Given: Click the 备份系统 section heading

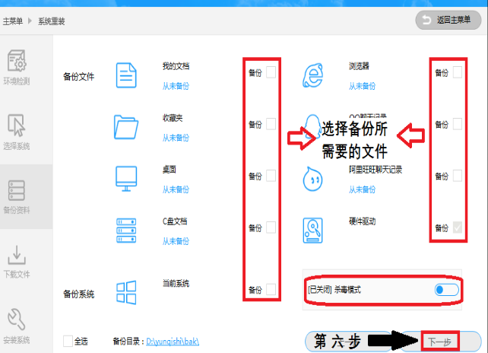Looking at the screenshot, I should click(78, 294).
